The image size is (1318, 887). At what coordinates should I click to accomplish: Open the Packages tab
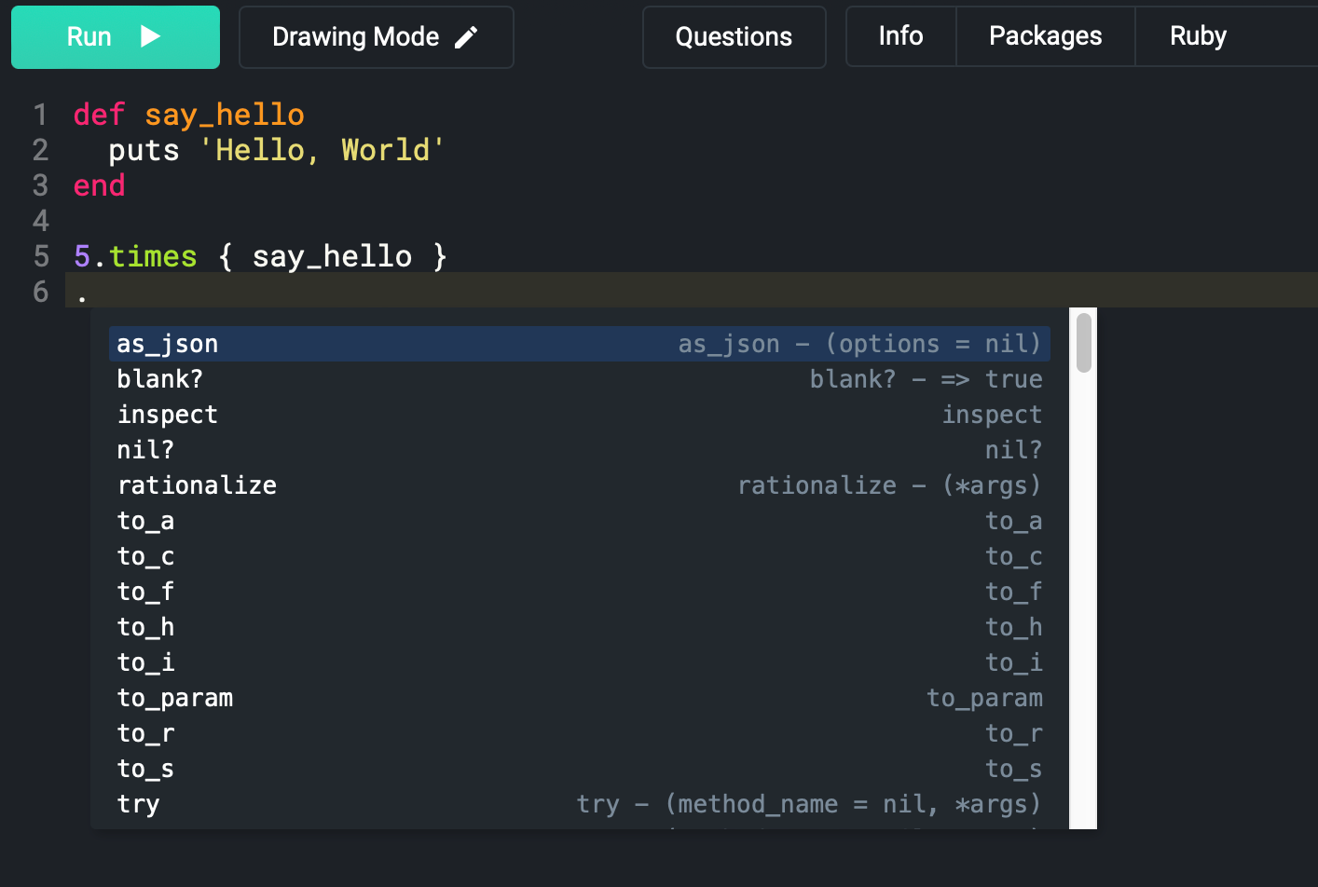click(x=1045, y=36)
